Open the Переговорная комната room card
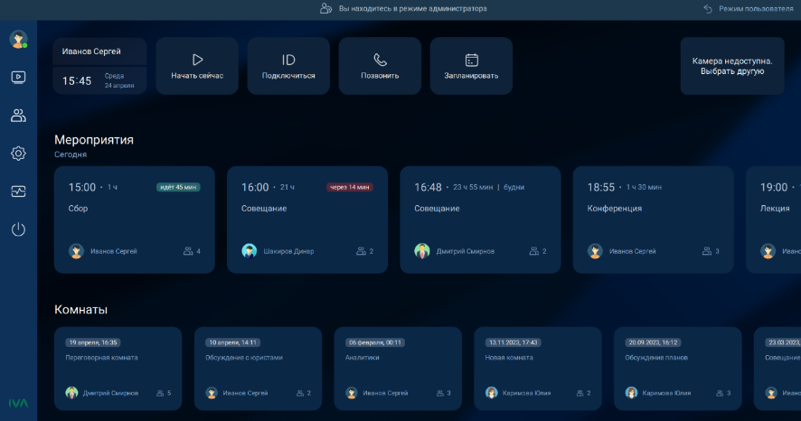The width and height of the screenshot is (801, 421). coord(118,369)
